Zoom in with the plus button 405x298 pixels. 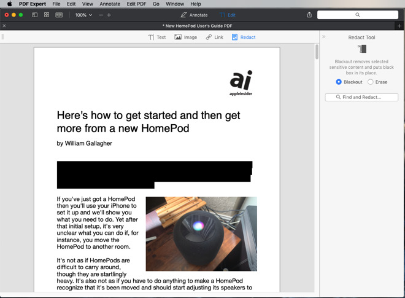click(x=109, y=15)
